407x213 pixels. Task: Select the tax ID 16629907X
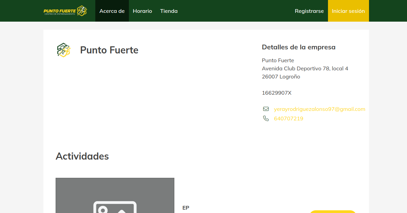coord(276,93)
